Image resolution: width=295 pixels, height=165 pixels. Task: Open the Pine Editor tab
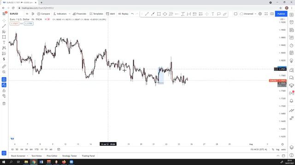click(52, 156)
